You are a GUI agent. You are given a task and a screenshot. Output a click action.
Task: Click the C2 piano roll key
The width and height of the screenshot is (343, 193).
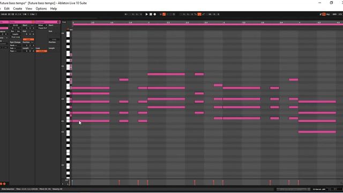68,165
